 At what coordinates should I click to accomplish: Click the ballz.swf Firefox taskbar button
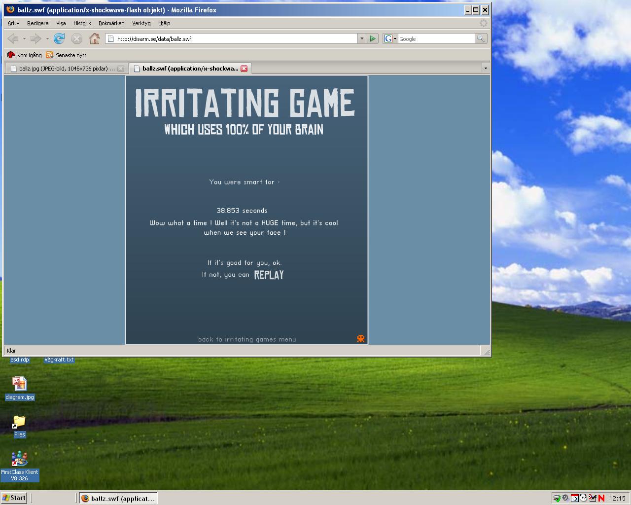118,498
